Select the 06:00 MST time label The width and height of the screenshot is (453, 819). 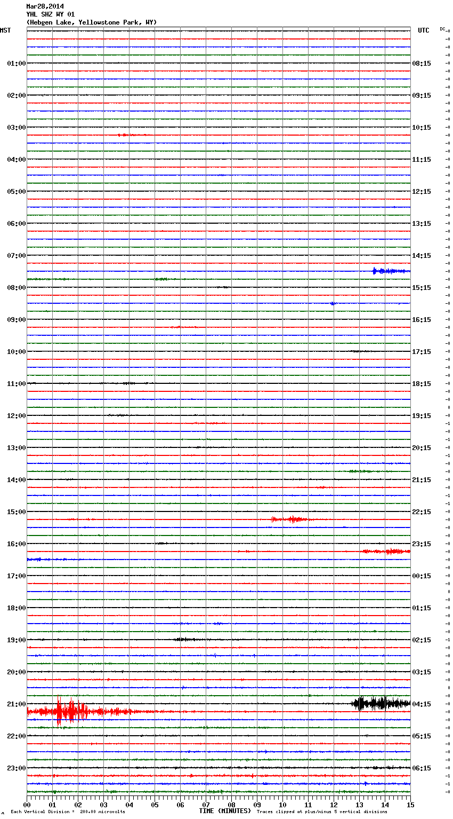click(x=16, y=224)
